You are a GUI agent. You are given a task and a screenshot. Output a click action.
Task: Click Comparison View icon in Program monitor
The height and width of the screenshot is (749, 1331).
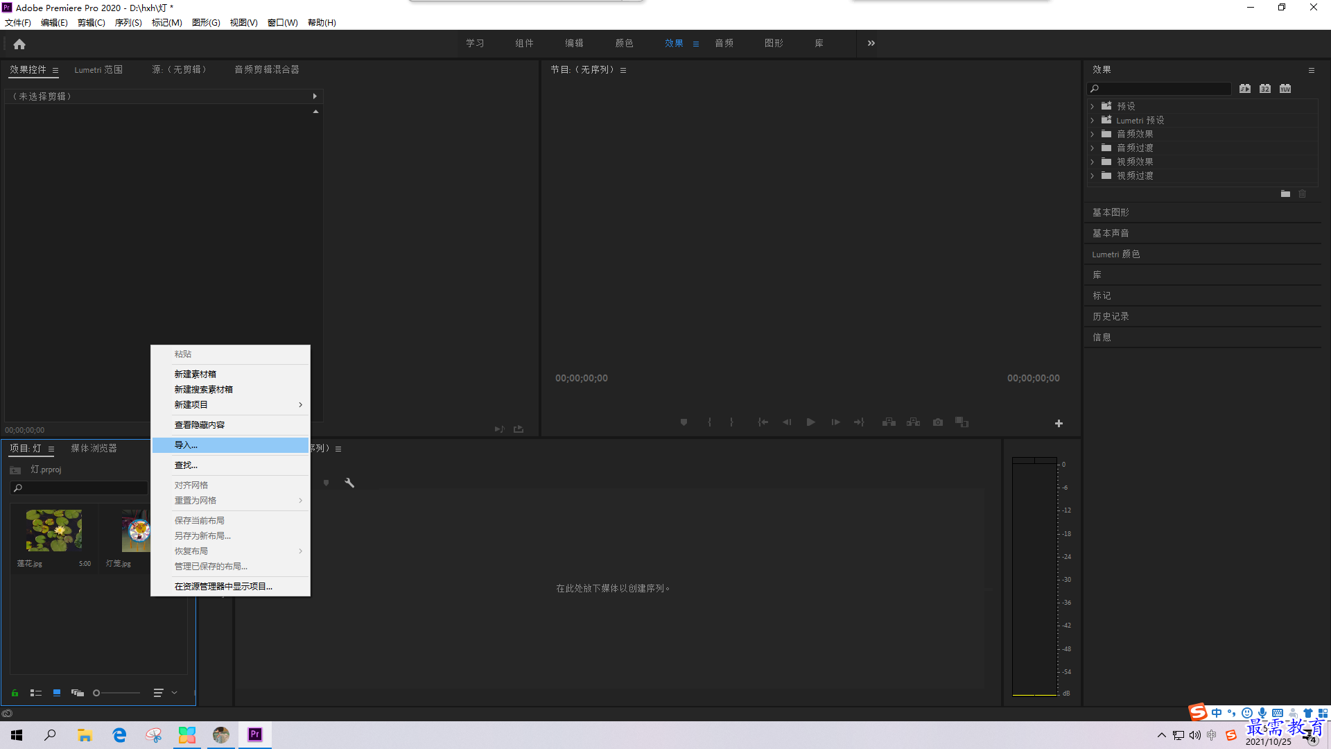[x=962, y=422]
